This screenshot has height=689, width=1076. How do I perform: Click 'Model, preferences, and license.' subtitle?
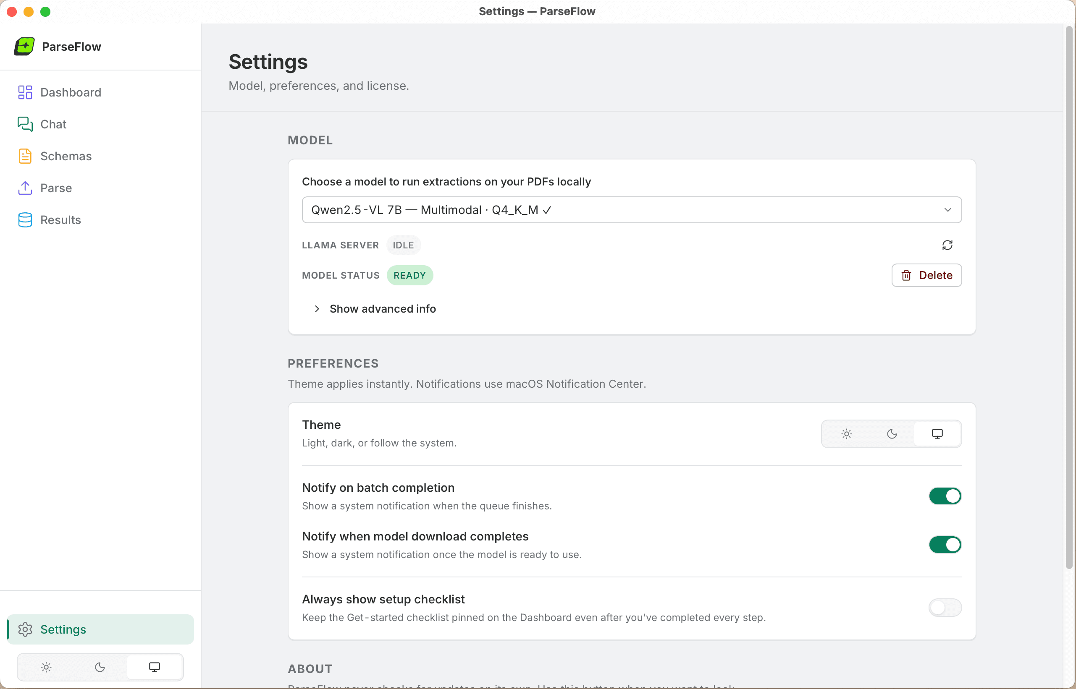click(x=319, y=86)
